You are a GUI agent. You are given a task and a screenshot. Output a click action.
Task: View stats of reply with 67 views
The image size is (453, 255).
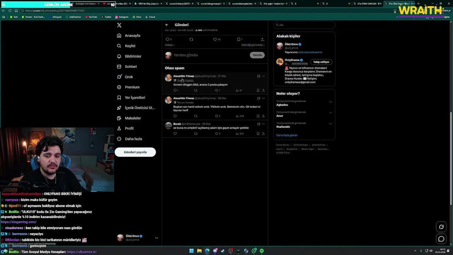[239, 90]
